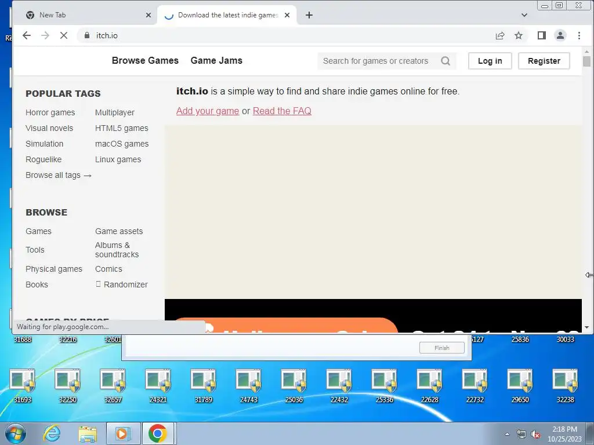This screenshot has width=594, height=445.
Task: Select desktop icon 32250
Action: click(x=68, y=386)
